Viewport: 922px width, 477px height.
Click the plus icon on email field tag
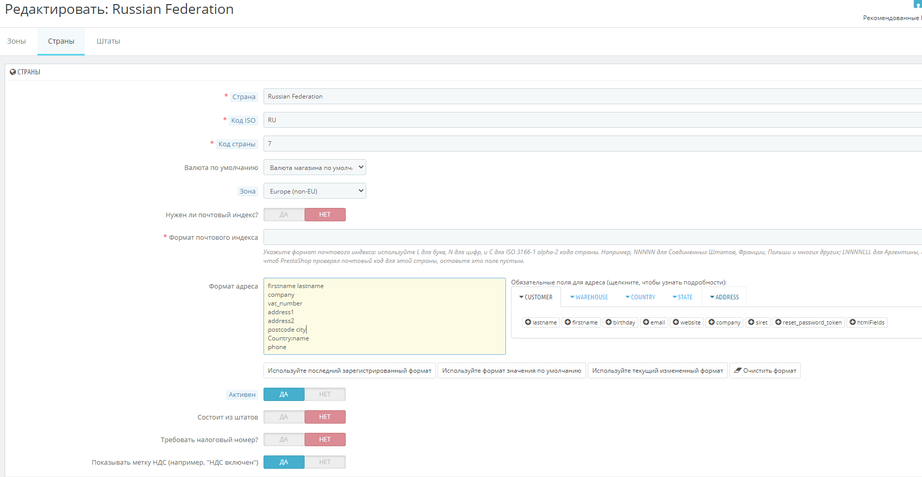pyautogui.click(x=646, y=322)
